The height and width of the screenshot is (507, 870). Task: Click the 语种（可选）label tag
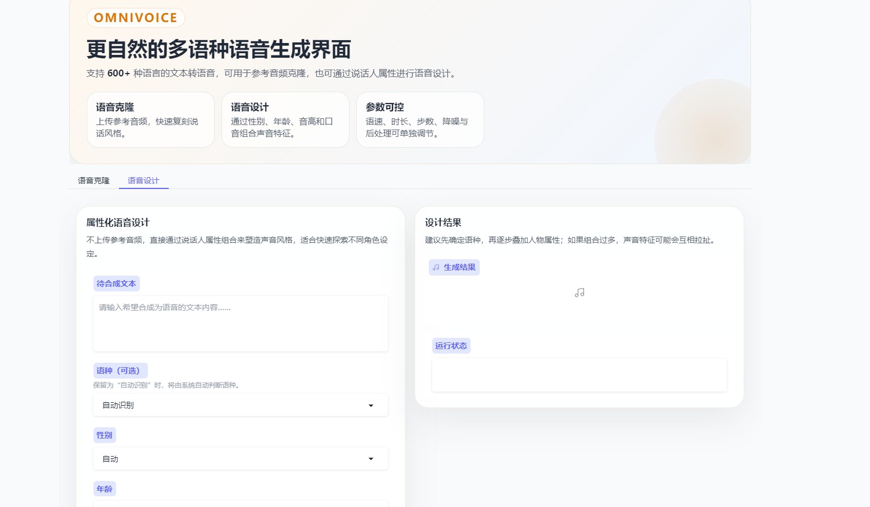click(x=120, y=371)
